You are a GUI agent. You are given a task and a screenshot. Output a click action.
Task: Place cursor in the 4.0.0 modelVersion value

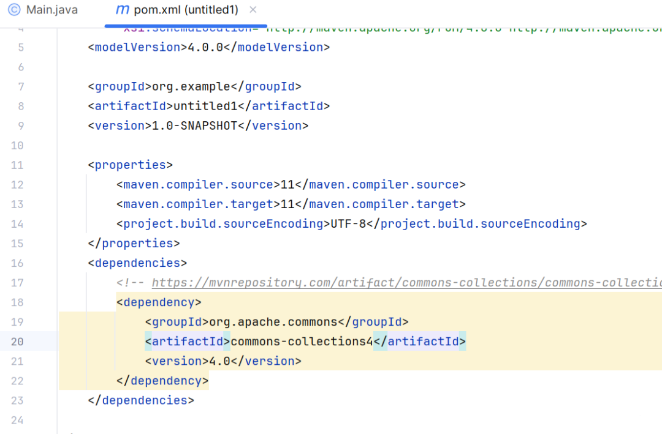[205, 47]
